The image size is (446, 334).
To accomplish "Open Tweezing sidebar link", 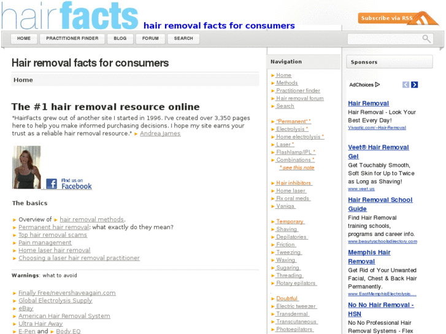I will click(288, 252).
